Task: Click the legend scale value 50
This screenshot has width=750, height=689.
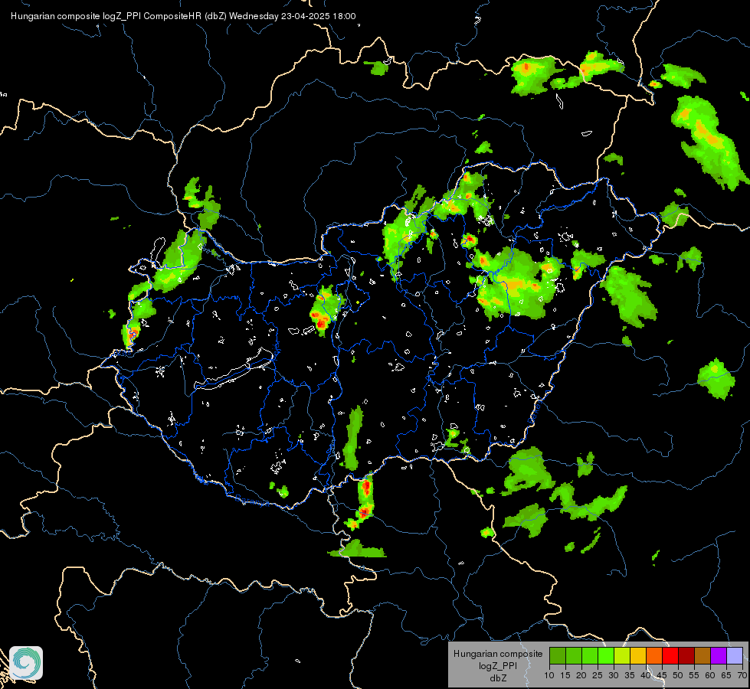Action: tap(678, 676)
